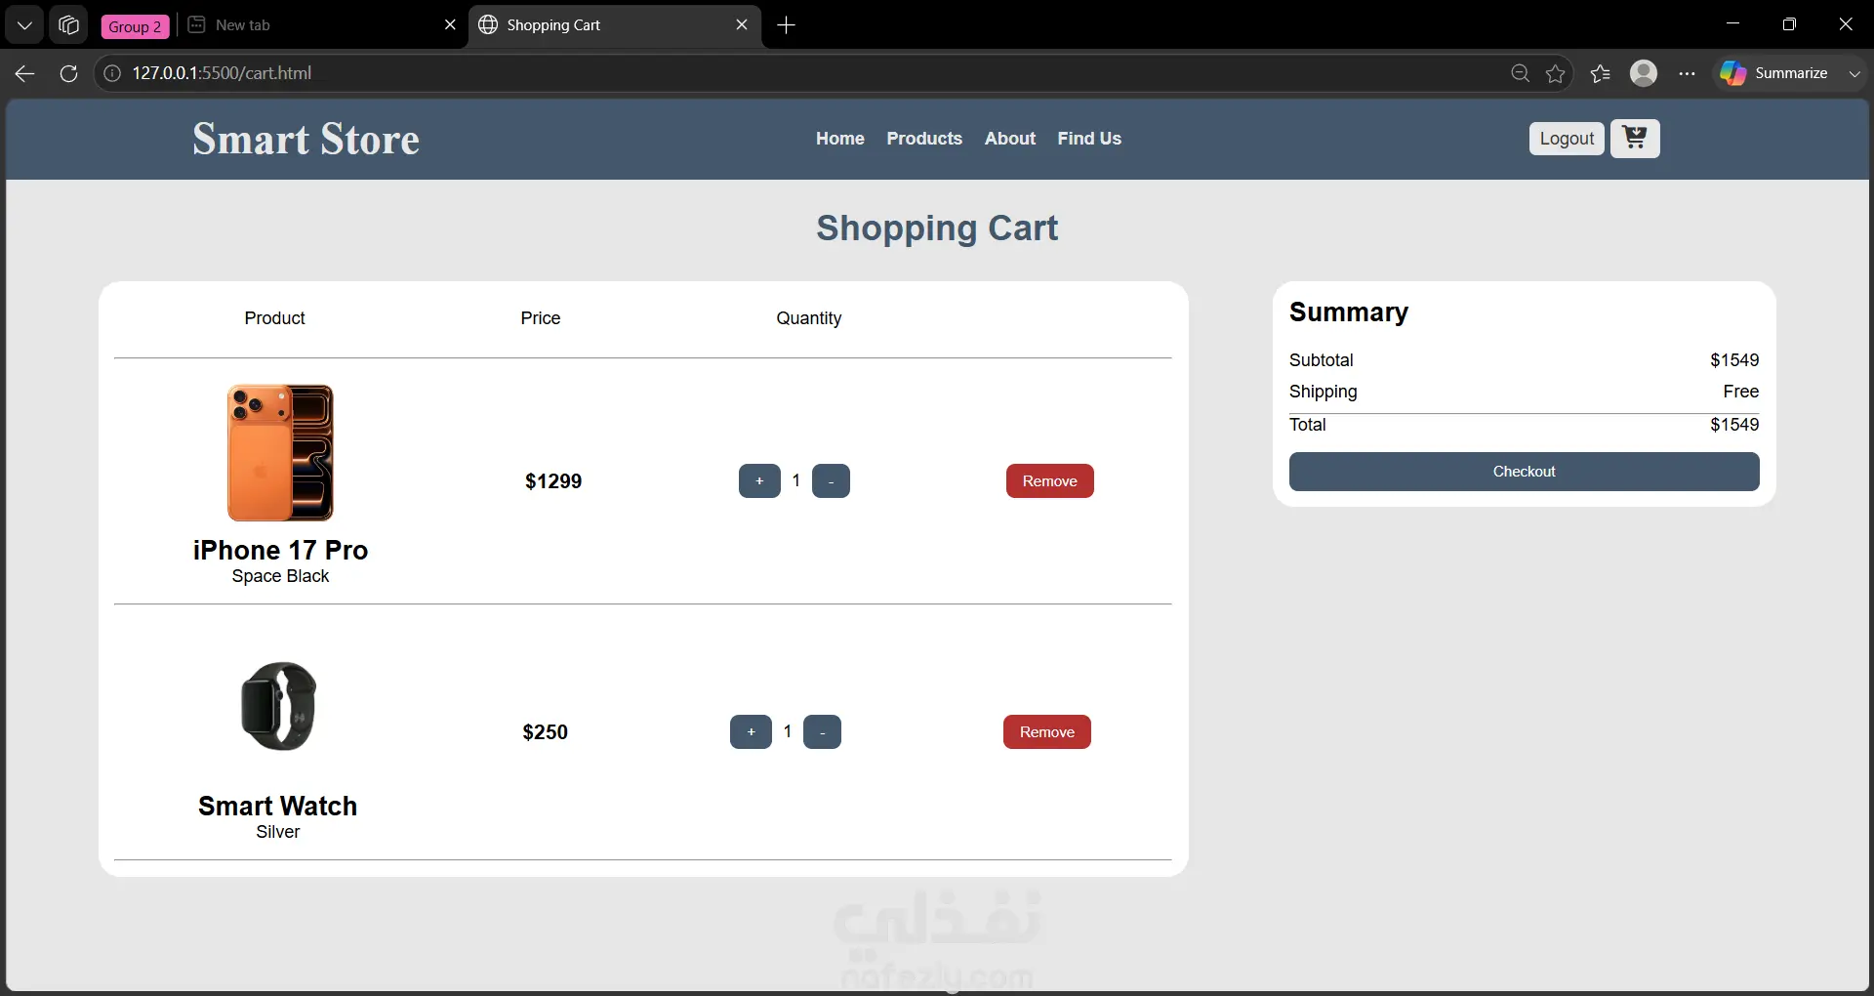The image size is (1874, 996).
Task: Open a new browser tab
Action: point(786,25)
